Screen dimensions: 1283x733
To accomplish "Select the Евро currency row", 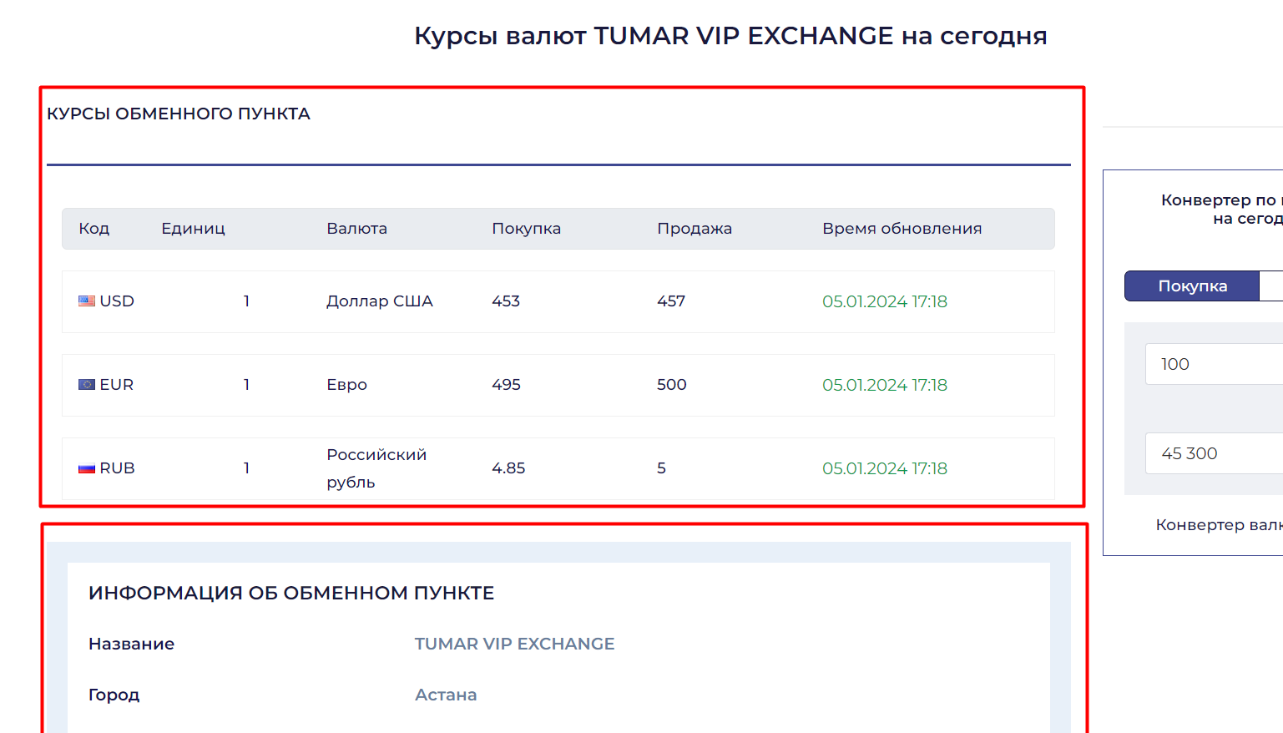I will click(x=558, y=385).
